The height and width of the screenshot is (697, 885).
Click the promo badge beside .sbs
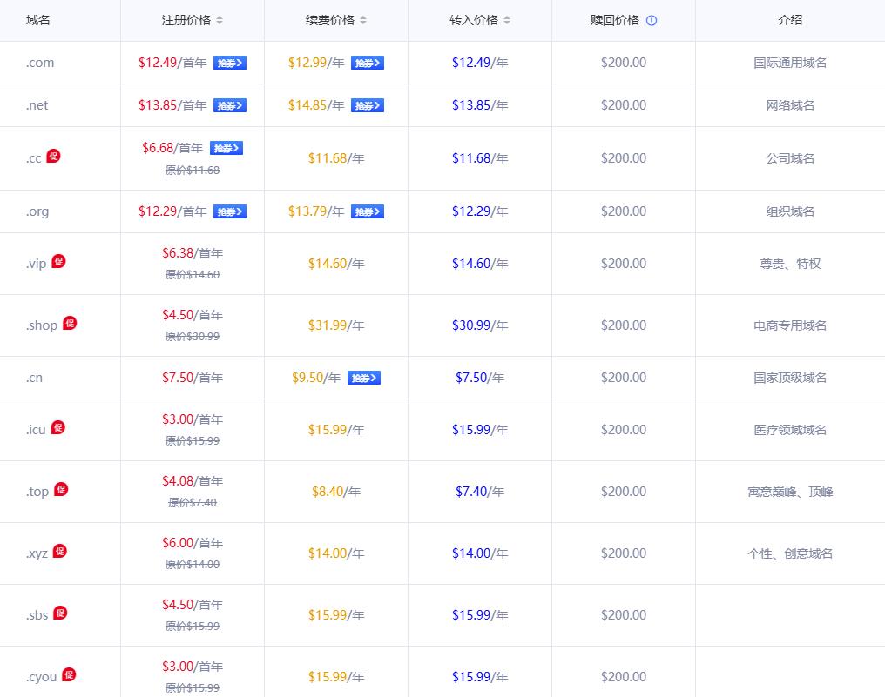pyautogui.click(x=60, y=613)
